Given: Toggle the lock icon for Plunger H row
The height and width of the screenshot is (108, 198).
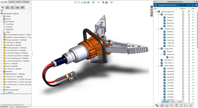Looking at the screenshot, I should pyautogui.click(x=189, y=20).
